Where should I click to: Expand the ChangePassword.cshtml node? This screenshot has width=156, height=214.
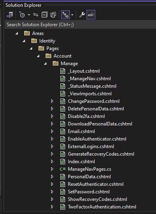tap(52, 101)
